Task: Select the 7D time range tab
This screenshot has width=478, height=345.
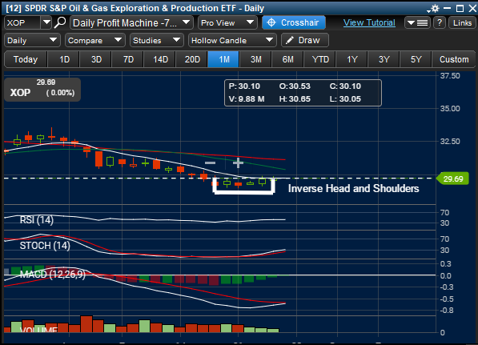Action: pos(128,59)
